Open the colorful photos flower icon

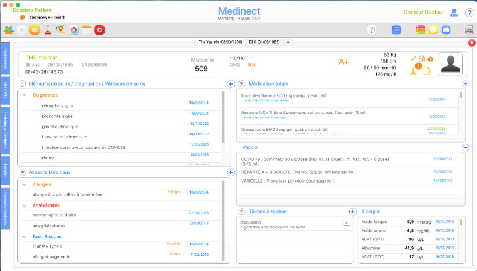(74, 30)
